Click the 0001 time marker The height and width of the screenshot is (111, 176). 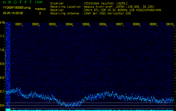point(19,24)
